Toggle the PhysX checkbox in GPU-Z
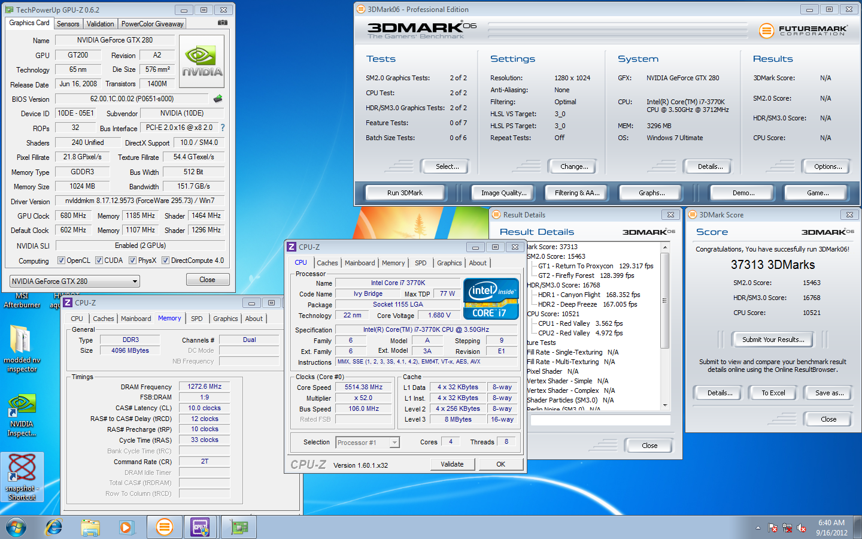 [133, 261]
